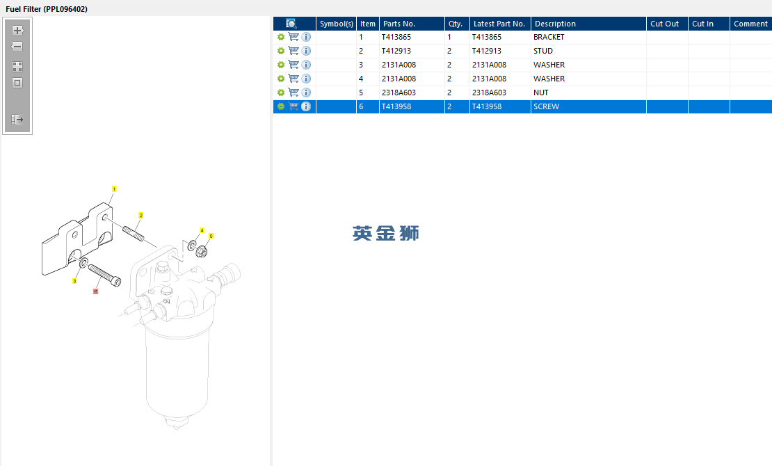Click green gear icon for SCREW row
The image size is (772, 466).
(x=281, y=106)
